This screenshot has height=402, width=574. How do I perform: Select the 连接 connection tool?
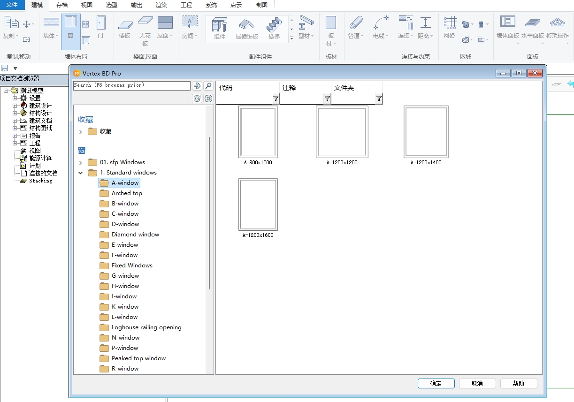click(406, 27)
